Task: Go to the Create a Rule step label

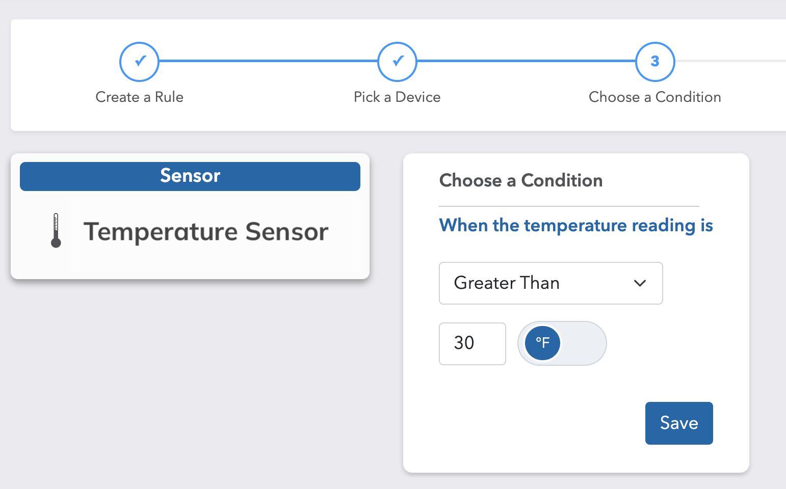Action: 139,97
